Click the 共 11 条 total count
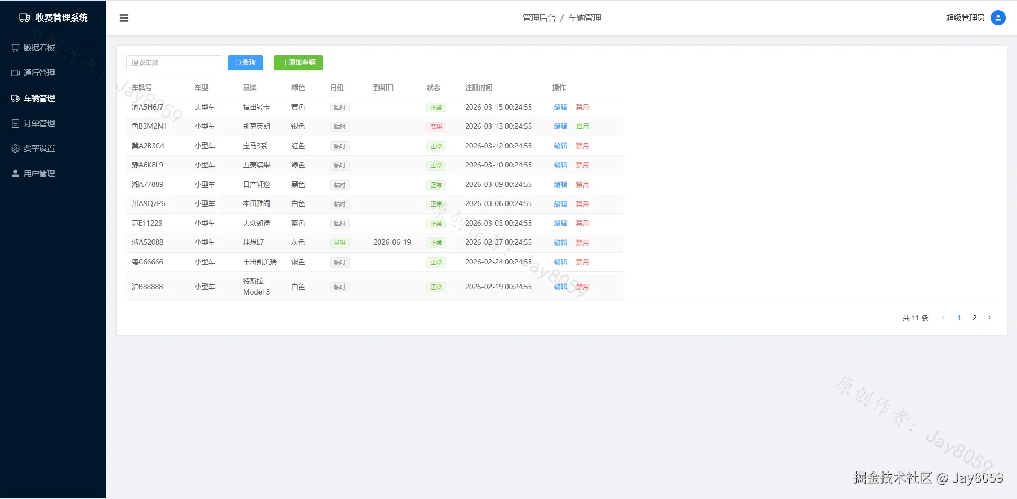The height and width of the screenshot is (499, 1017). point(915,318)
